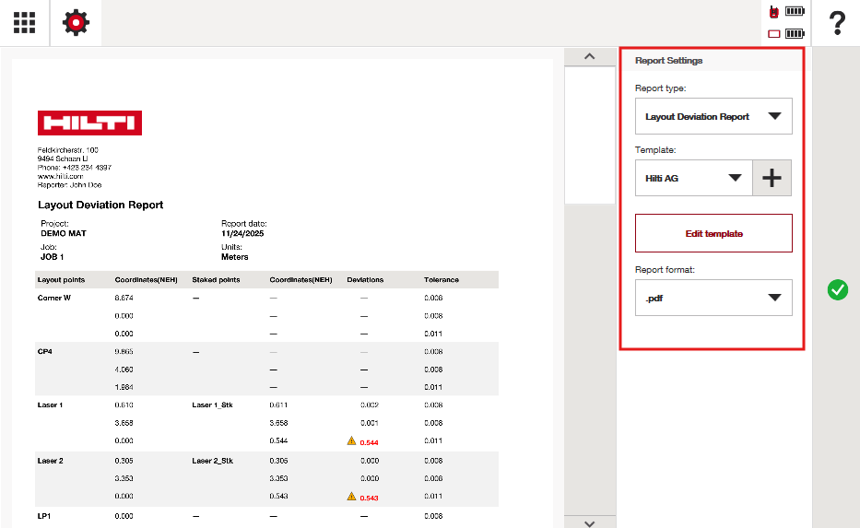
Task: Confirm with the green checkmark icon
Action: point(837,291)
